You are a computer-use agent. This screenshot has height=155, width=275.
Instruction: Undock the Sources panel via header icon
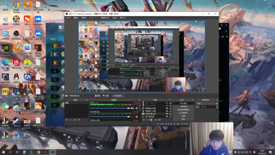(170, 100)
